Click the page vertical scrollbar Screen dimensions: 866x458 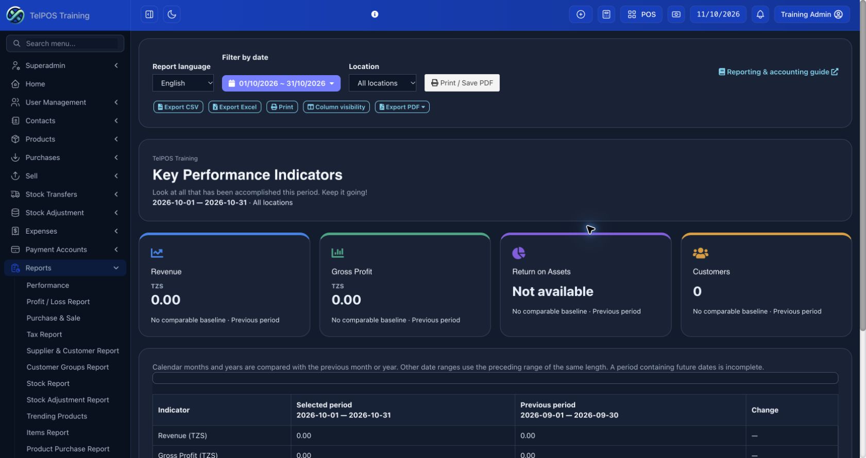point(863,165)
